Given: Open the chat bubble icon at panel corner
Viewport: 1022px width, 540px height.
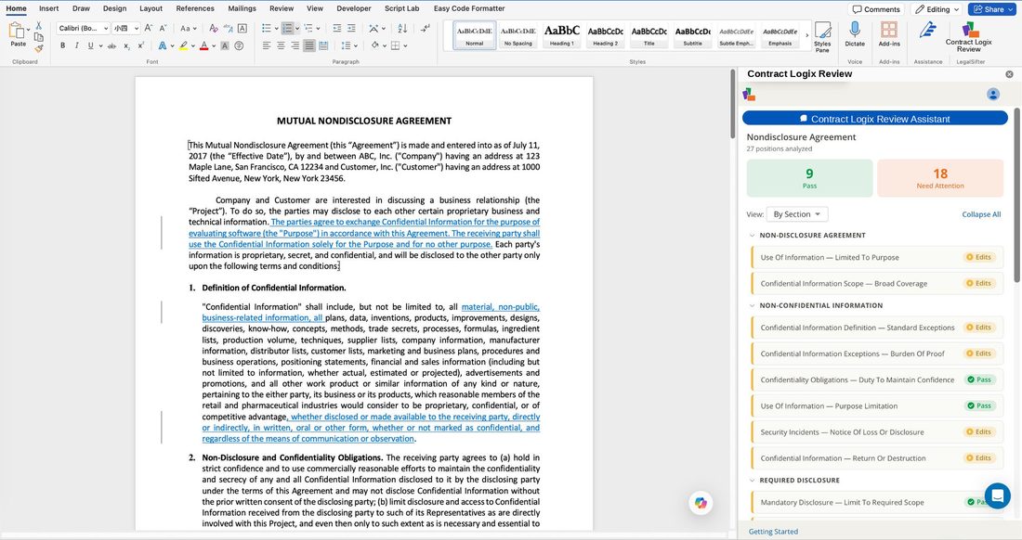Looking at the screenshot, I should [x=997, y=495].
